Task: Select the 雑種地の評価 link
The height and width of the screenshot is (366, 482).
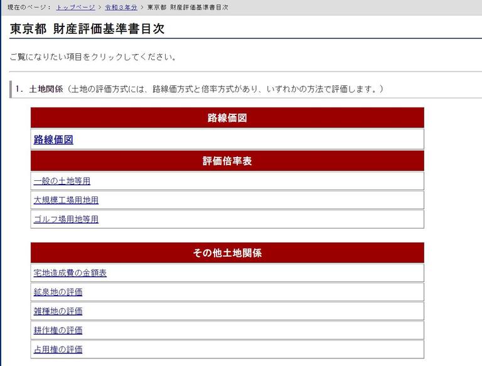Action: point(58,311)
